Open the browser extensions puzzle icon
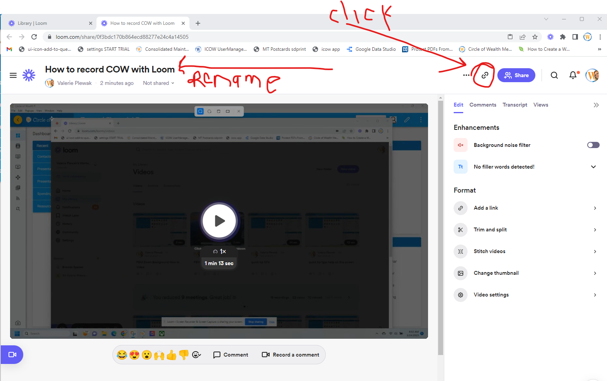Viewport: 607px width, 381px height. [563, 37]
